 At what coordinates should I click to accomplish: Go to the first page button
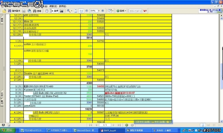point(91,125)
